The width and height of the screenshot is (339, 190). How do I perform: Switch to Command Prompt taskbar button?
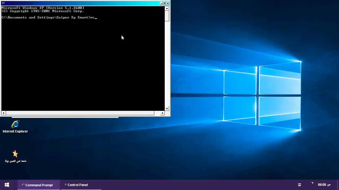pyautogui.click(x=39, y=185)
